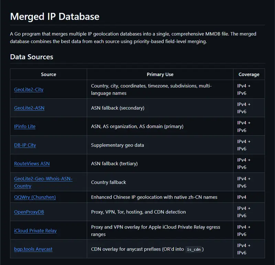Follow the IPinfo Lite link

point(25,126)
